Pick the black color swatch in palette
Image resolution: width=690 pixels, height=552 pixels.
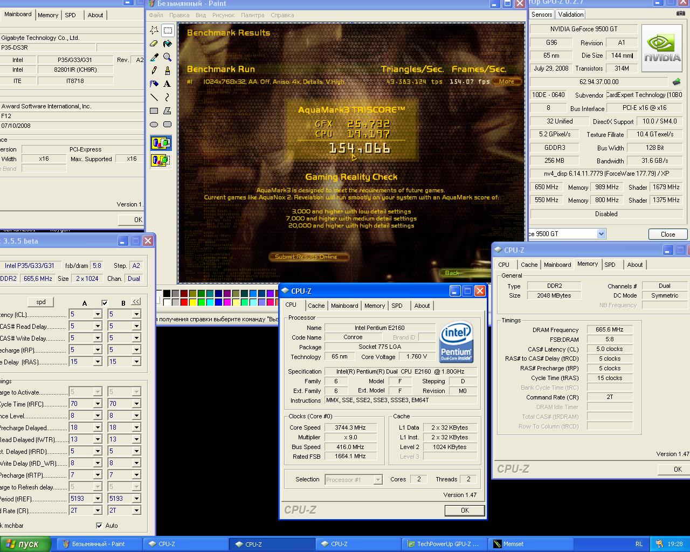pyautogui.click(x=167, y=293)
